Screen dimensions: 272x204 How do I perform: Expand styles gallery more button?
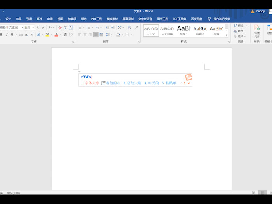point(227,35)
